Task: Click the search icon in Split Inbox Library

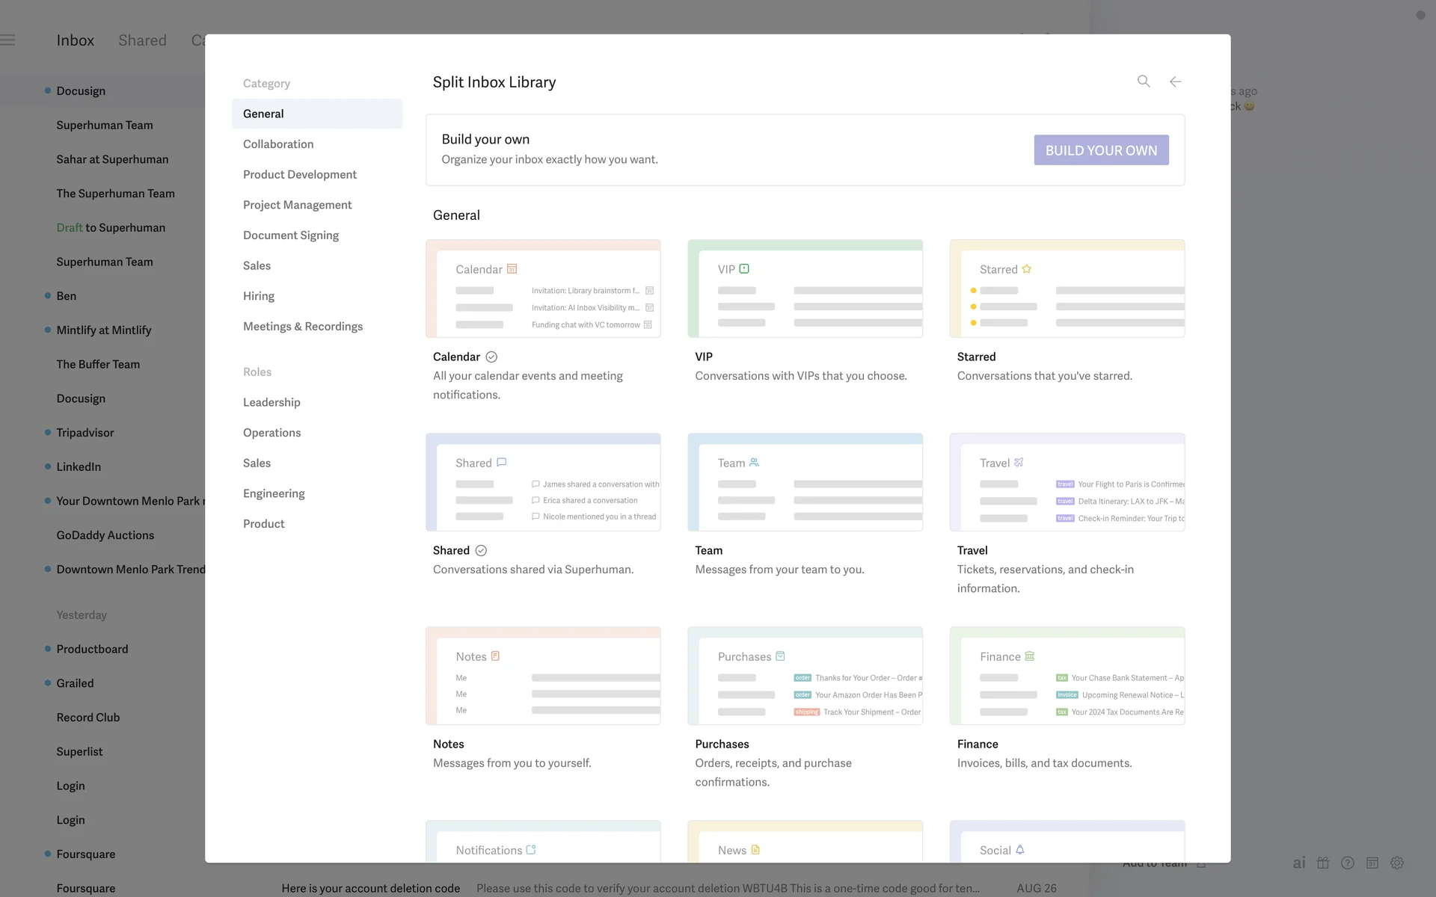Action: (1144, 81)
